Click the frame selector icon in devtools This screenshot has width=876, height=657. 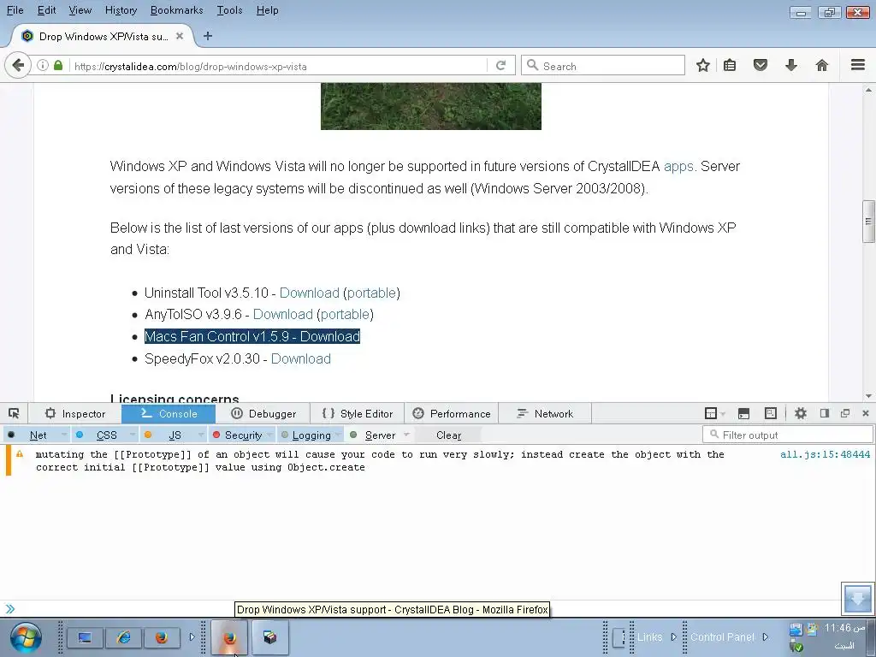[711, 413]
